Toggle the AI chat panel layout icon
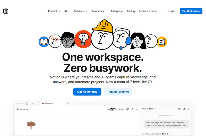This screenshot has height=136, width=206. [184, 109]
